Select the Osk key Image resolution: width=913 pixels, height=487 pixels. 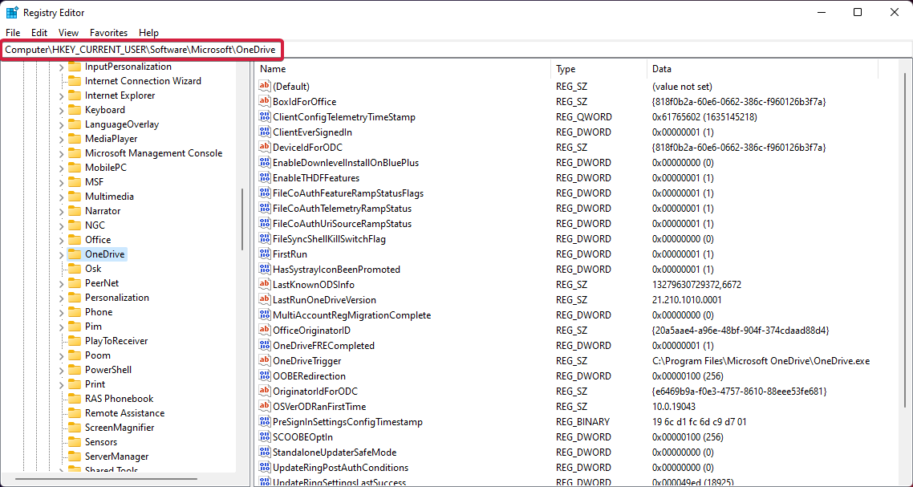(93, 269)
